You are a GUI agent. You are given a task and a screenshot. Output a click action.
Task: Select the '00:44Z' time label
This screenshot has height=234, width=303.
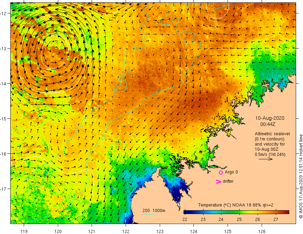pos(268,124)
